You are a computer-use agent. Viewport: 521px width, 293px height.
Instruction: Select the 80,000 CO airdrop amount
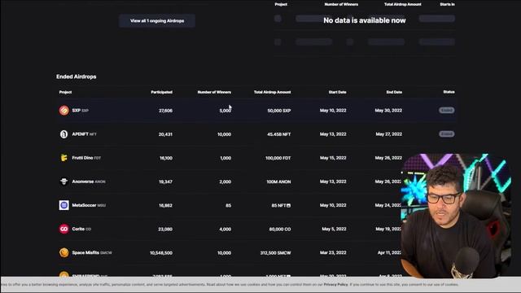click(280, 230)
